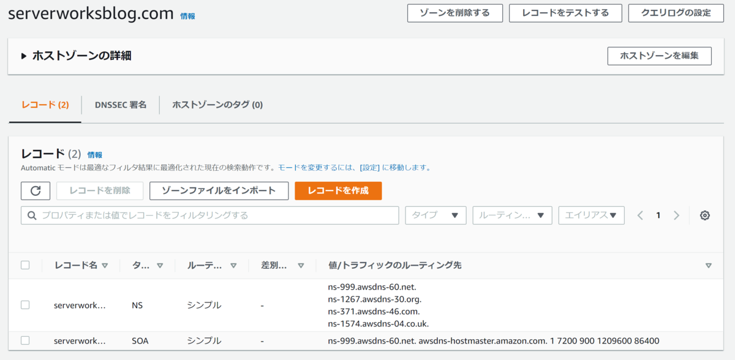Image resolution: width=735 pixels, height=360 pixels.
Task: Click value ns-371.awsdns-46.com.
Action: pyautogui.click(x=374, y=311)
